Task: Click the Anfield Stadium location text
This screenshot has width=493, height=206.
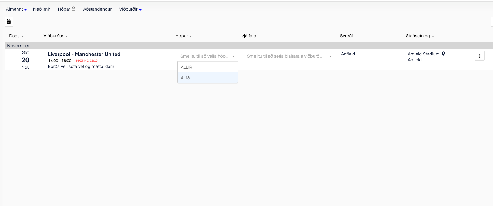Action: click(x=424, y=54)
